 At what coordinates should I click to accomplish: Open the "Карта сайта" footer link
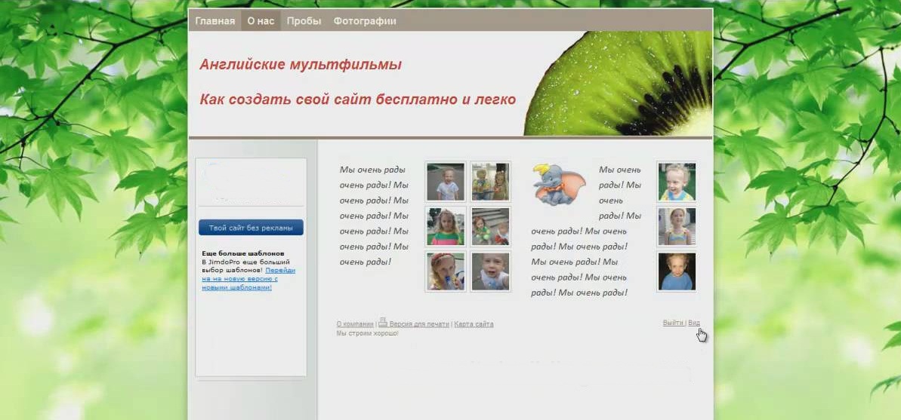(474, 324)
